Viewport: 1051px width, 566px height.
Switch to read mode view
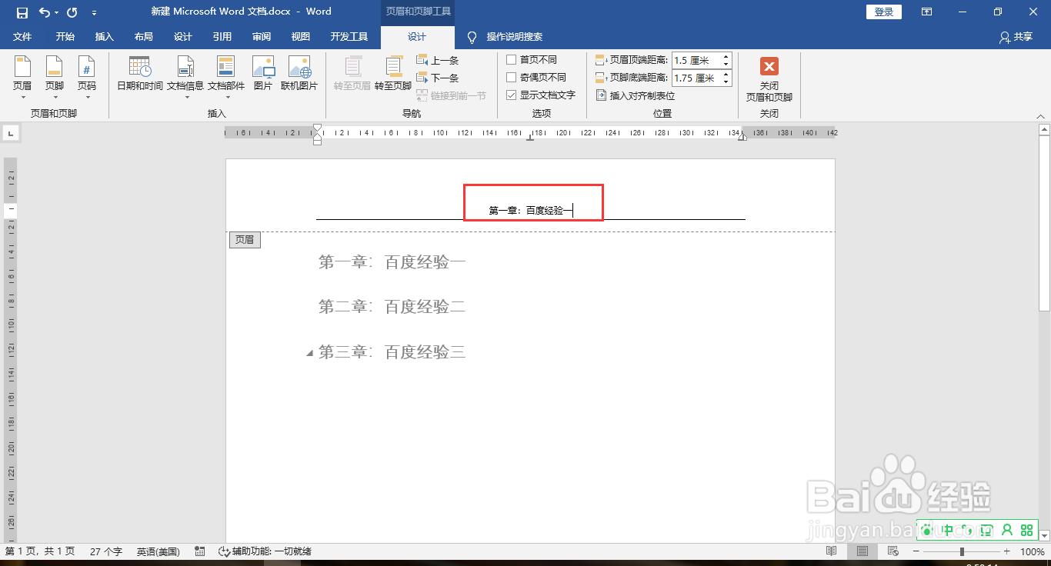point(831,551)
